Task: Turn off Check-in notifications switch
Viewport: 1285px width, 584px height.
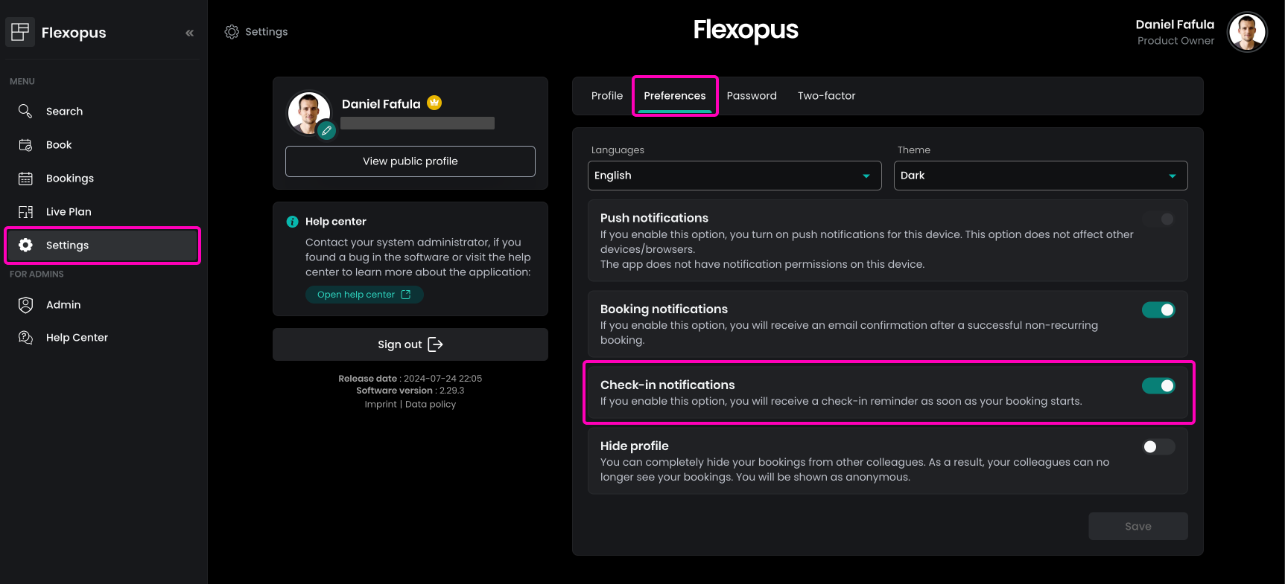Action: (1158, 385)
